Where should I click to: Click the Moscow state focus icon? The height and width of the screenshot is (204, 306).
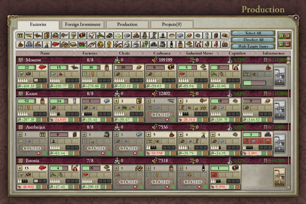(x=21, y=60)
